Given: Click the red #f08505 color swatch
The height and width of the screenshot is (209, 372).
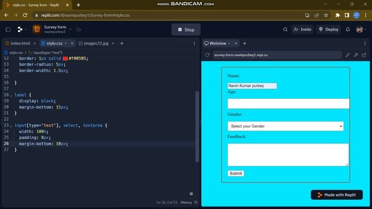Looking at the screenshot, I should (x=65, y=58).
